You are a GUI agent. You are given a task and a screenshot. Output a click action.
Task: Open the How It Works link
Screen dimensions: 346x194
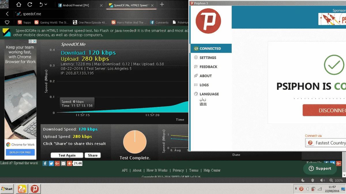[157, 170]
